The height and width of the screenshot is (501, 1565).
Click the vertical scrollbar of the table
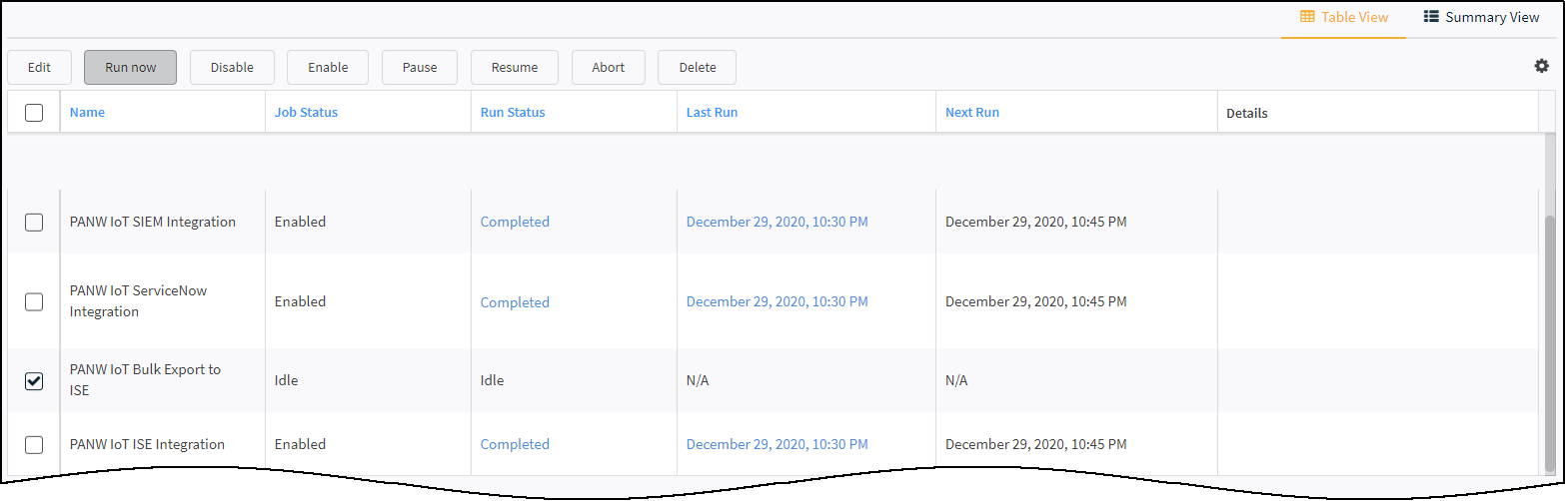[1550, 339]
